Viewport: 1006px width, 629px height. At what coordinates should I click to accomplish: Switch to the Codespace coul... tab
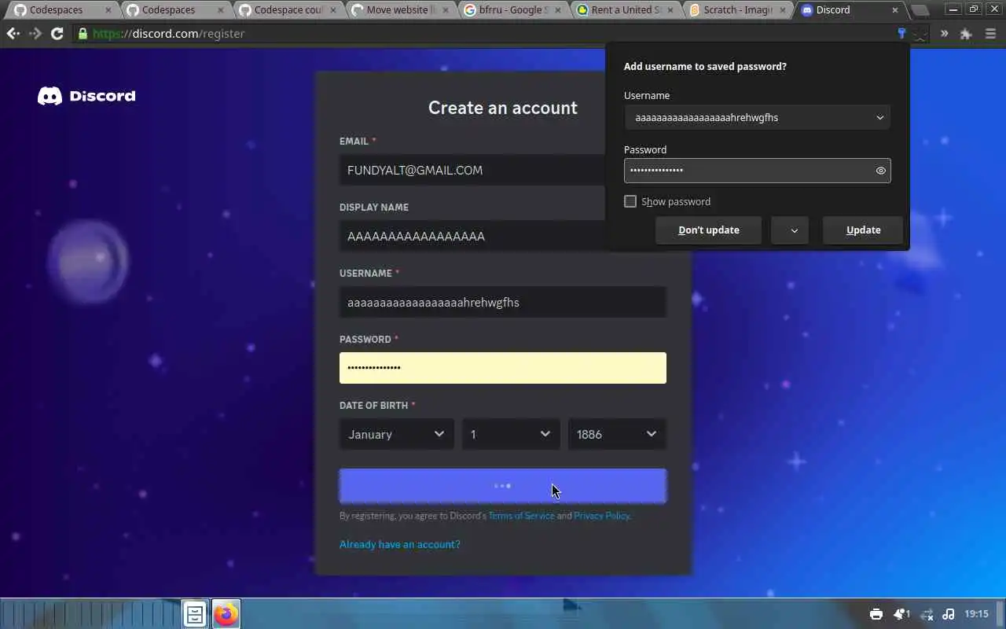pyautogui.click(x=286, y=10)
